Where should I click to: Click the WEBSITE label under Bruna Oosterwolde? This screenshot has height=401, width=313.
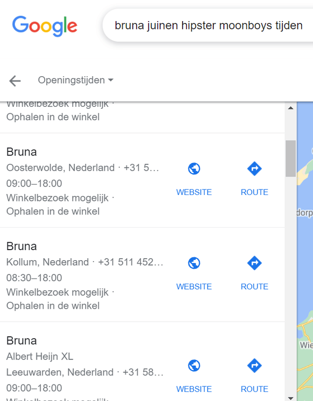(194, 192)
